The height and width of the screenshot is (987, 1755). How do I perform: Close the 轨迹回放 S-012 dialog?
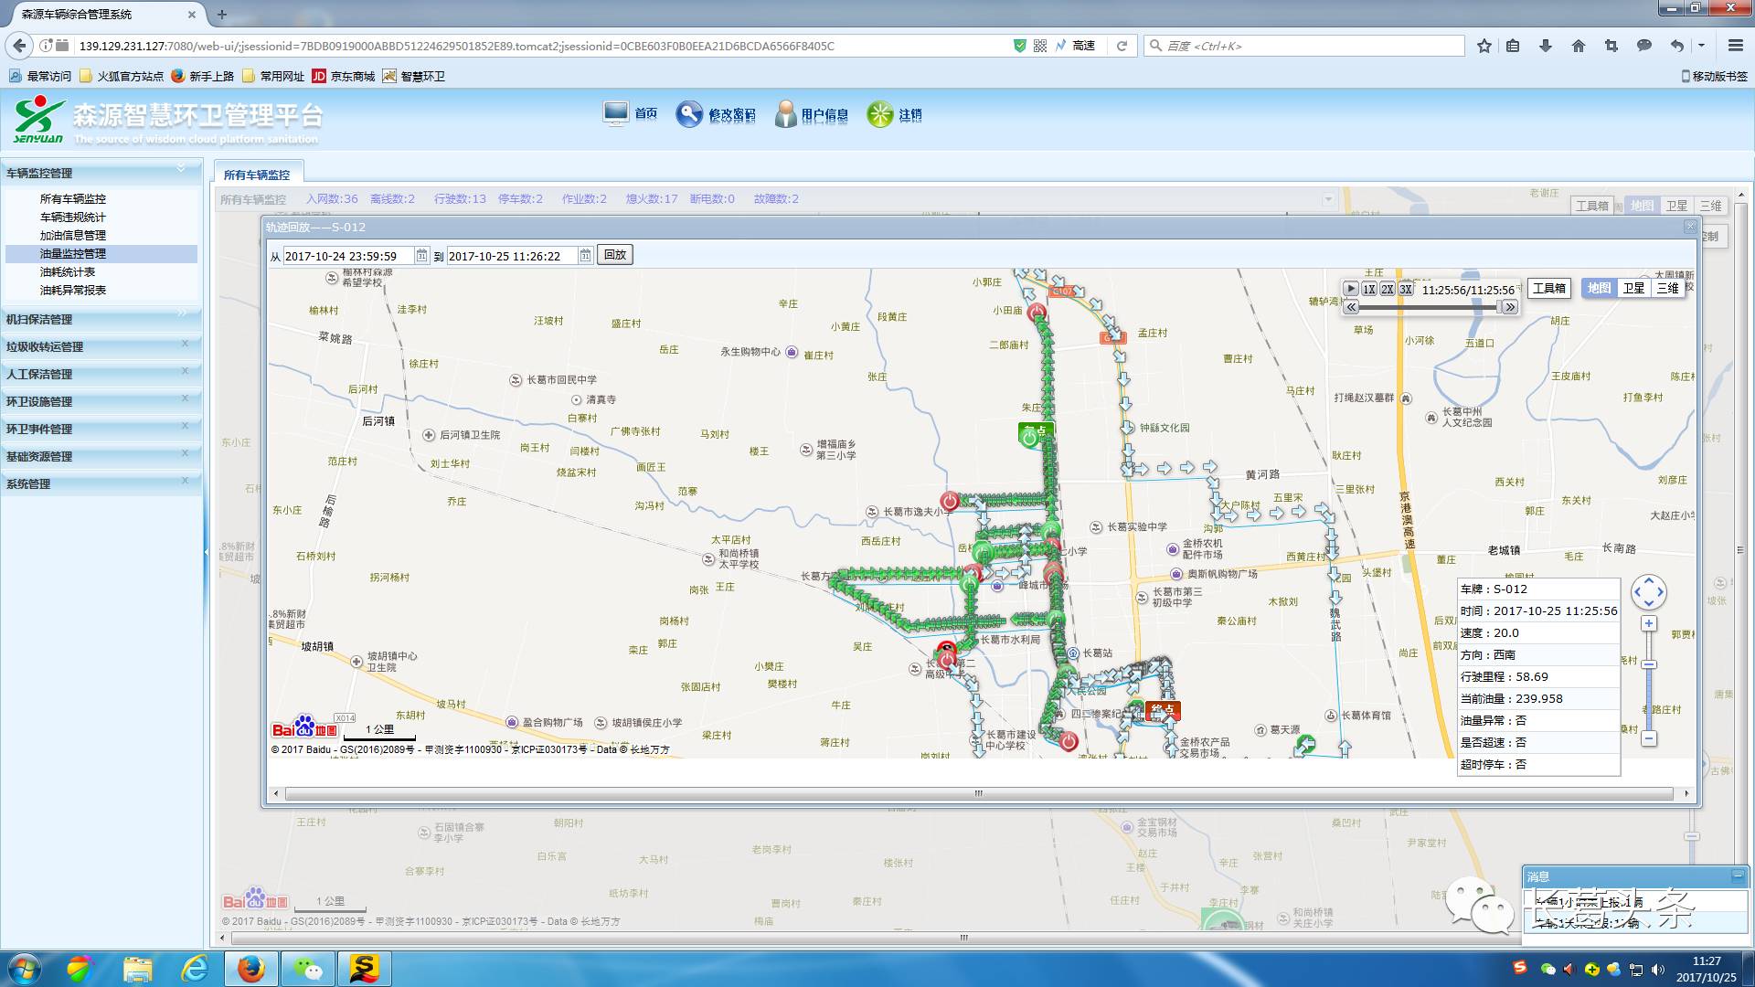[1690, 227]
